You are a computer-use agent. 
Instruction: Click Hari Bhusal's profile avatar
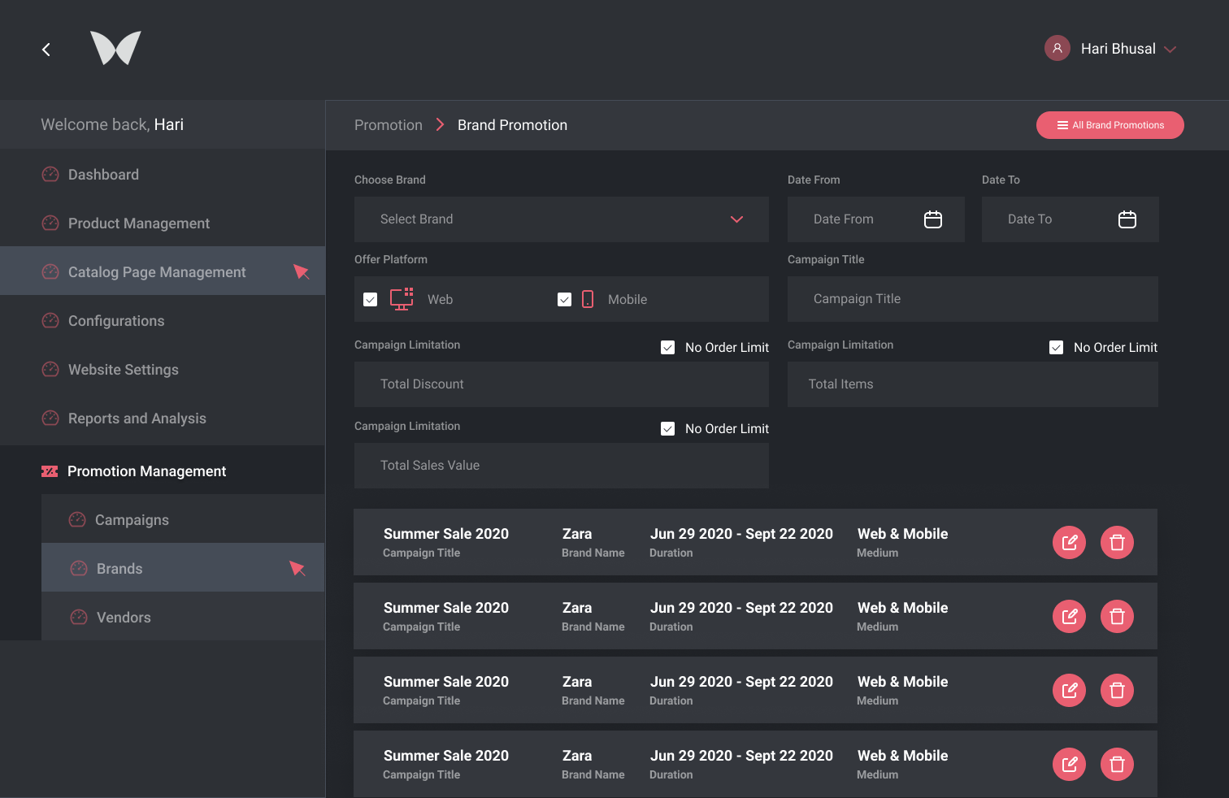(x=1057, y=49)
